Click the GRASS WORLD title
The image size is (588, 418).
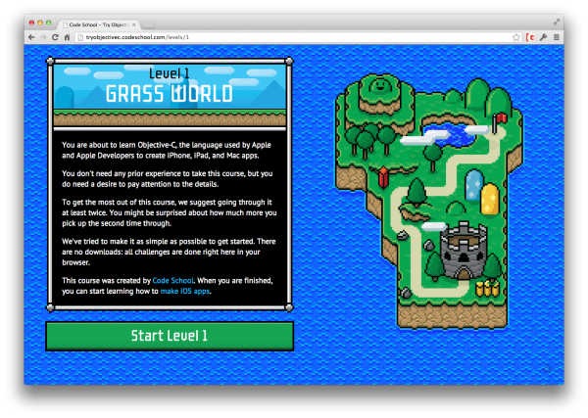[170, 94]
